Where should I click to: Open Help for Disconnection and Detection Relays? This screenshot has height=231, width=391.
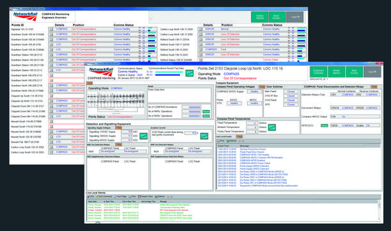pyautogui.click(x=374, y=86)
